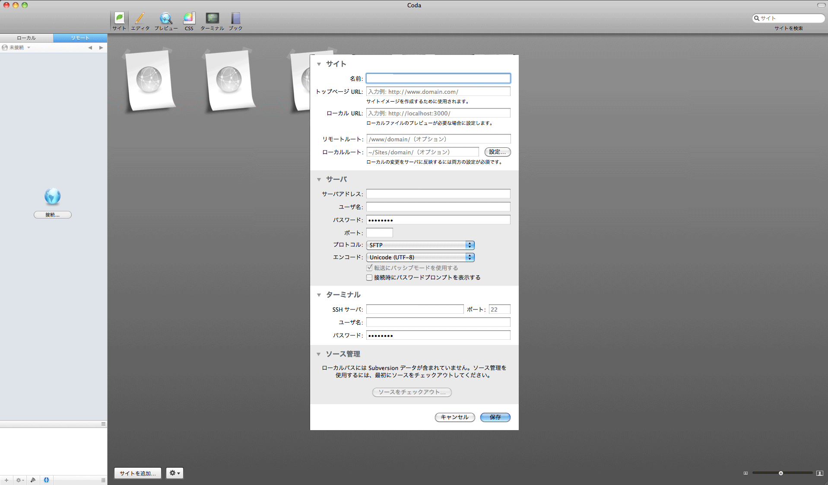This screenshot has height=485, width=828.
Task: Click the ソースをチェックアウト... button
Action: pos(412,392)
